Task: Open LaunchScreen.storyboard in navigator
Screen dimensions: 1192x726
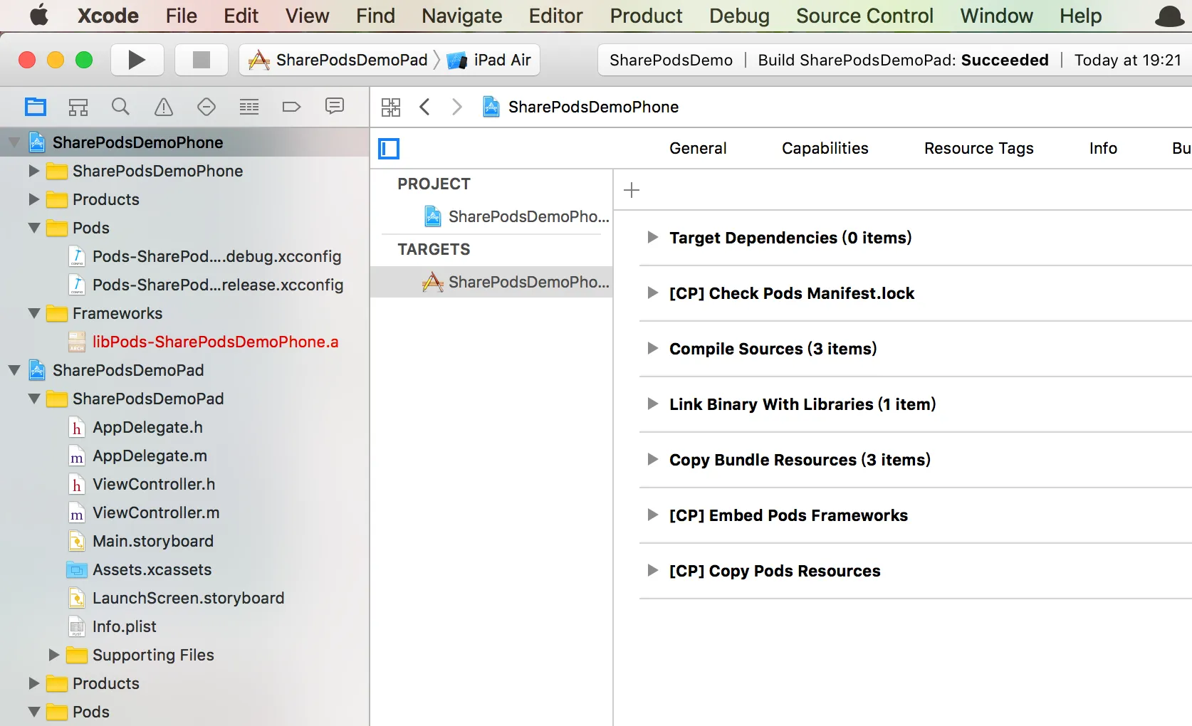Action: point(189,598)
